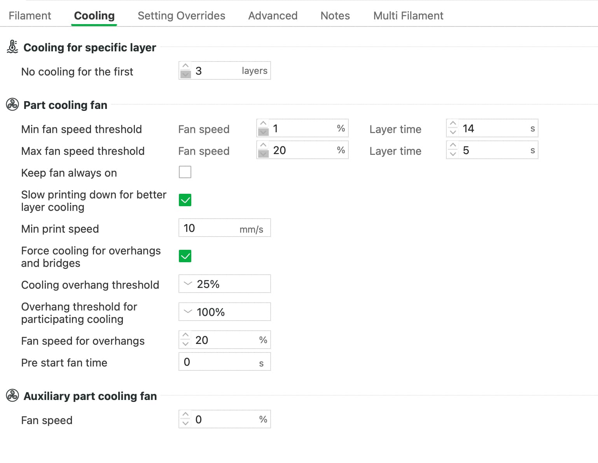The image size is (598, 463).
Task: Enable Keep fan always on checkbox
Action: (185, 172)
